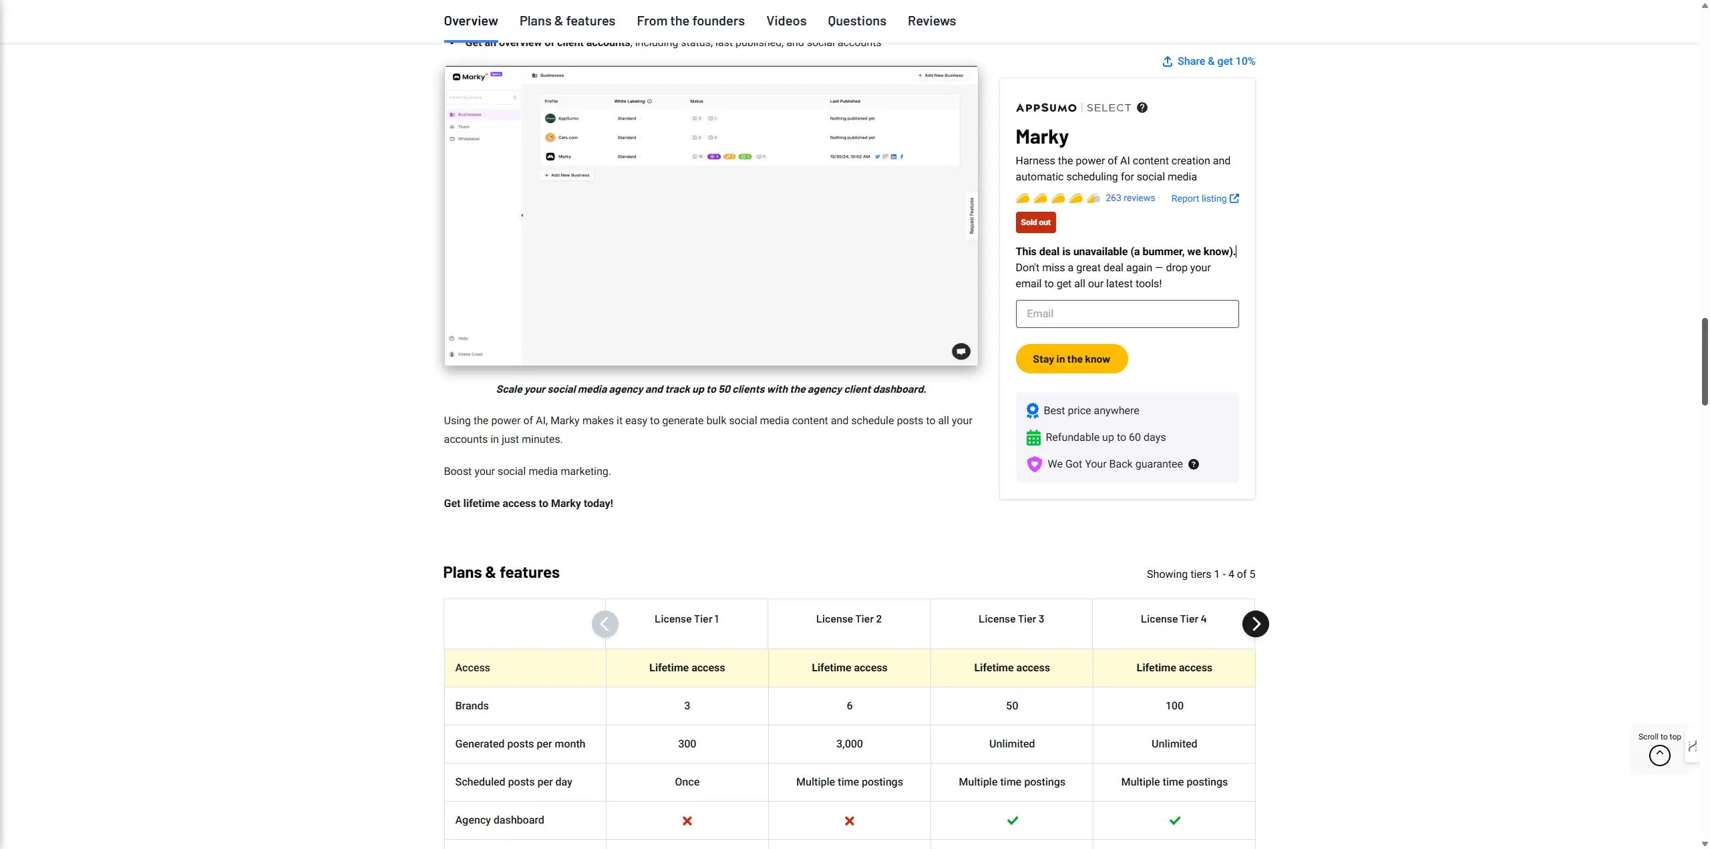
Task: Click the Scheduled posts per day label
Action: (x=513, y=782)
